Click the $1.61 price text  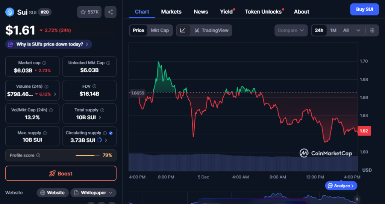[20, 30]
